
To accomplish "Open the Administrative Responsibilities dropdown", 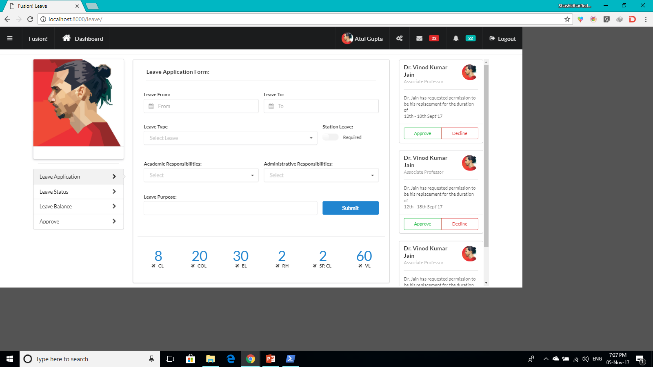I will point(321,175).
